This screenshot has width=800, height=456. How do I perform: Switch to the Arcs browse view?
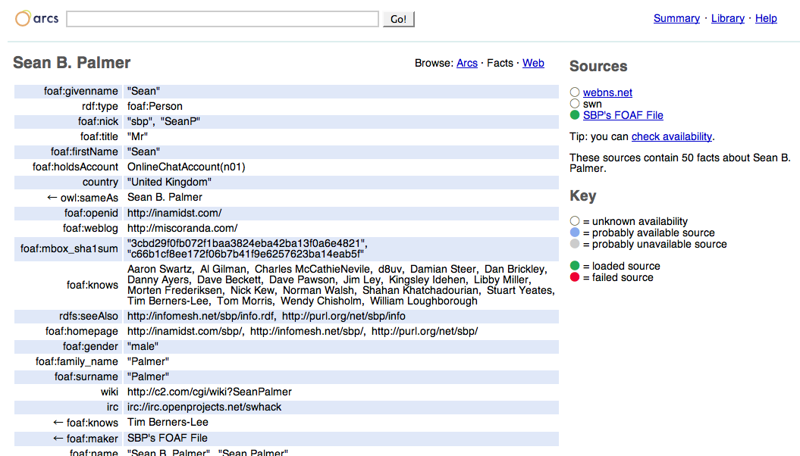466,63
